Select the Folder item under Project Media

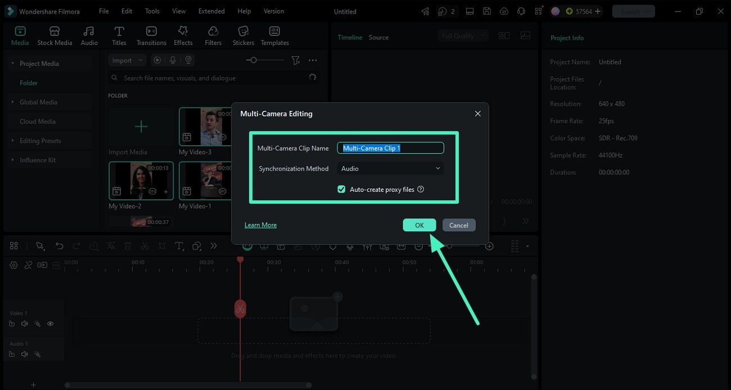click(x=29, y=83)
